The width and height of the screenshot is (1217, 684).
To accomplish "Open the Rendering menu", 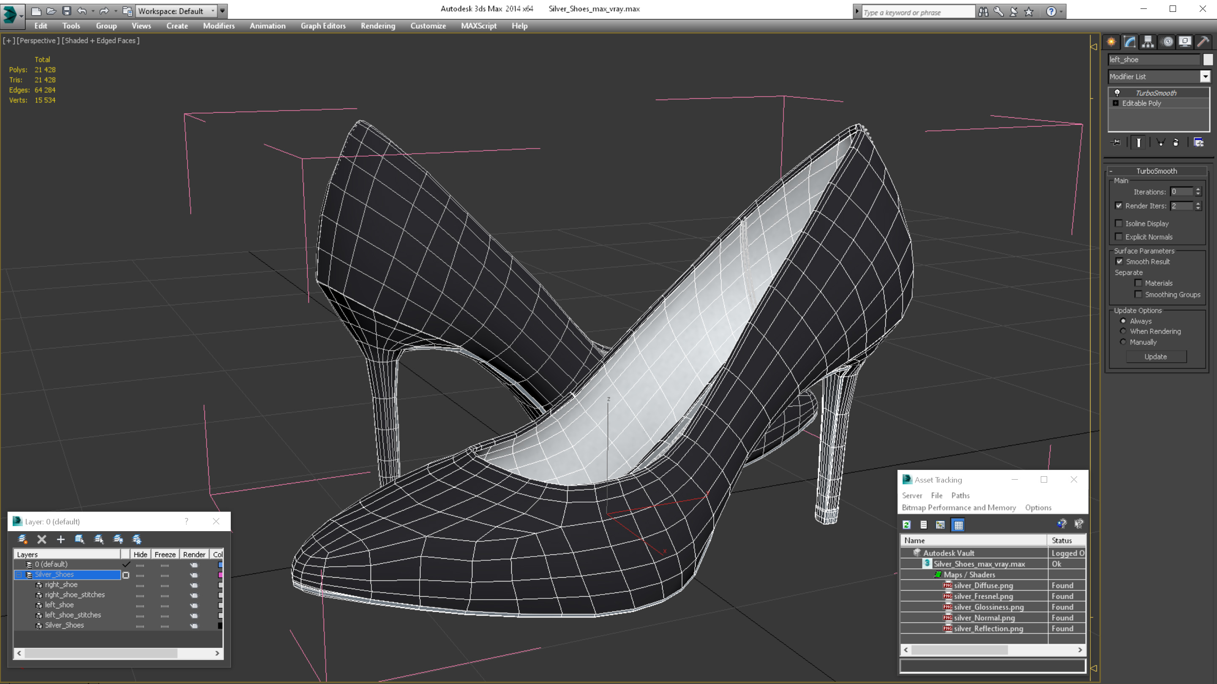I will pyautogui.click(x=378, y=26).
